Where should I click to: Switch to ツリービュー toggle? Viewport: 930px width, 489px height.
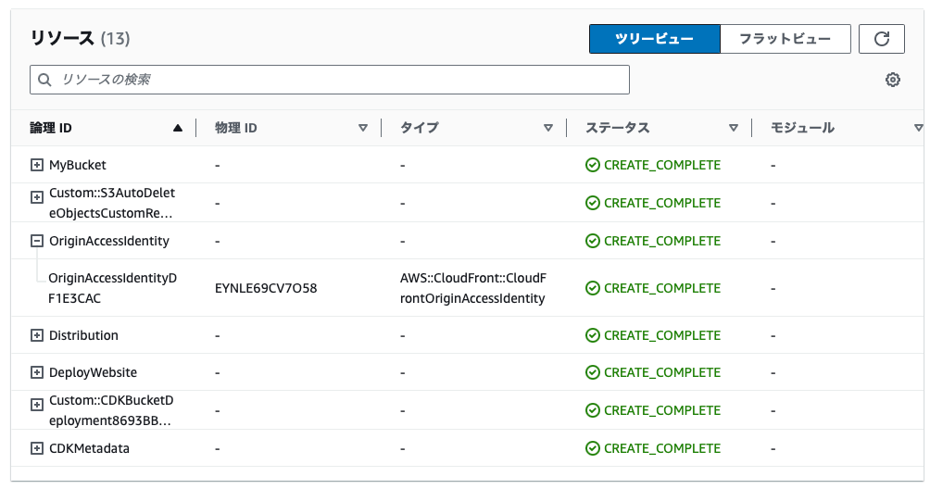coord(655,39)
